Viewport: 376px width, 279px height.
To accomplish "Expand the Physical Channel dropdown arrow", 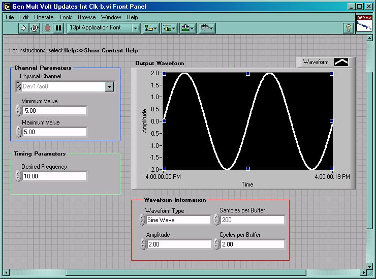I will pyautogui.click(x=109, y=86).
